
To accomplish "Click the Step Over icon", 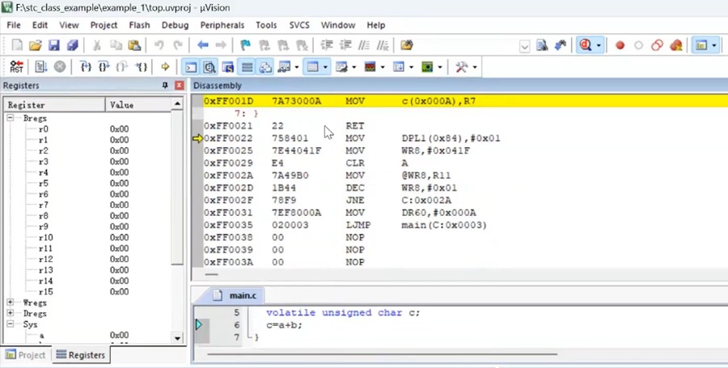I will (104, 67).
